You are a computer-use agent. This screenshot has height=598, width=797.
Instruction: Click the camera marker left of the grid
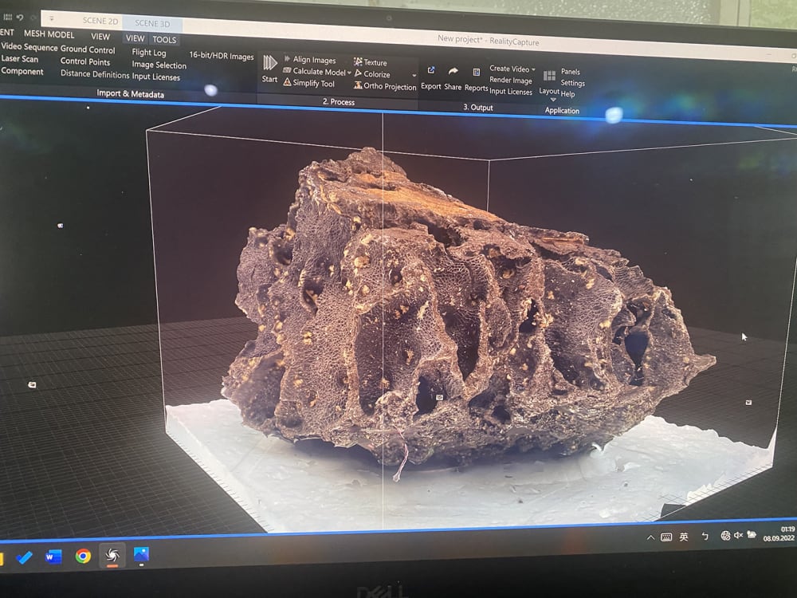[x=32, y=385]
